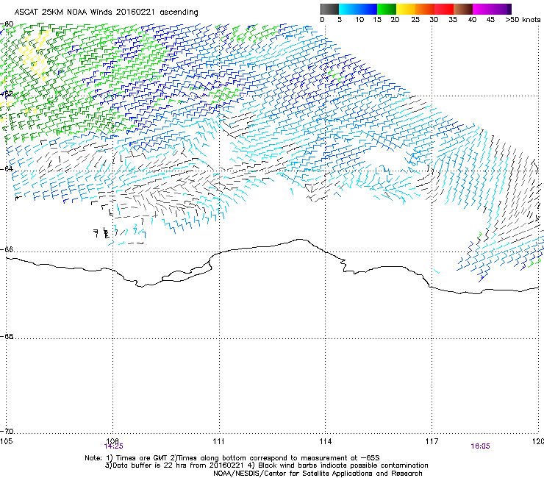Click the title 'ASCAT 25KM NOAA Winds 20160221 ascending'
Viewport: 544px width, 478px height.
pos(106,13)
